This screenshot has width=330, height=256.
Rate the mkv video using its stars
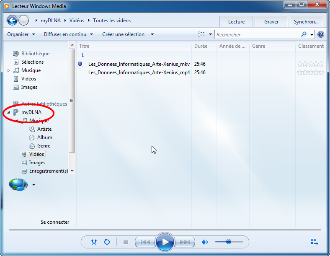[310, 64]
